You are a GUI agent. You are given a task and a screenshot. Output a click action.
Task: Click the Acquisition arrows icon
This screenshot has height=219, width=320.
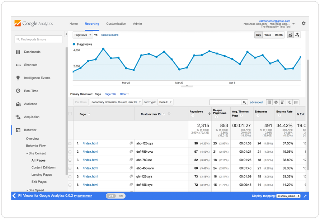pyautogui.click(x=18, y=117)
